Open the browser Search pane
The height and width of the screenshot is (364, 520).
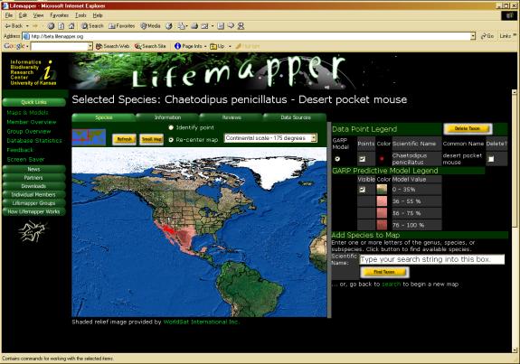coord(92,26)
